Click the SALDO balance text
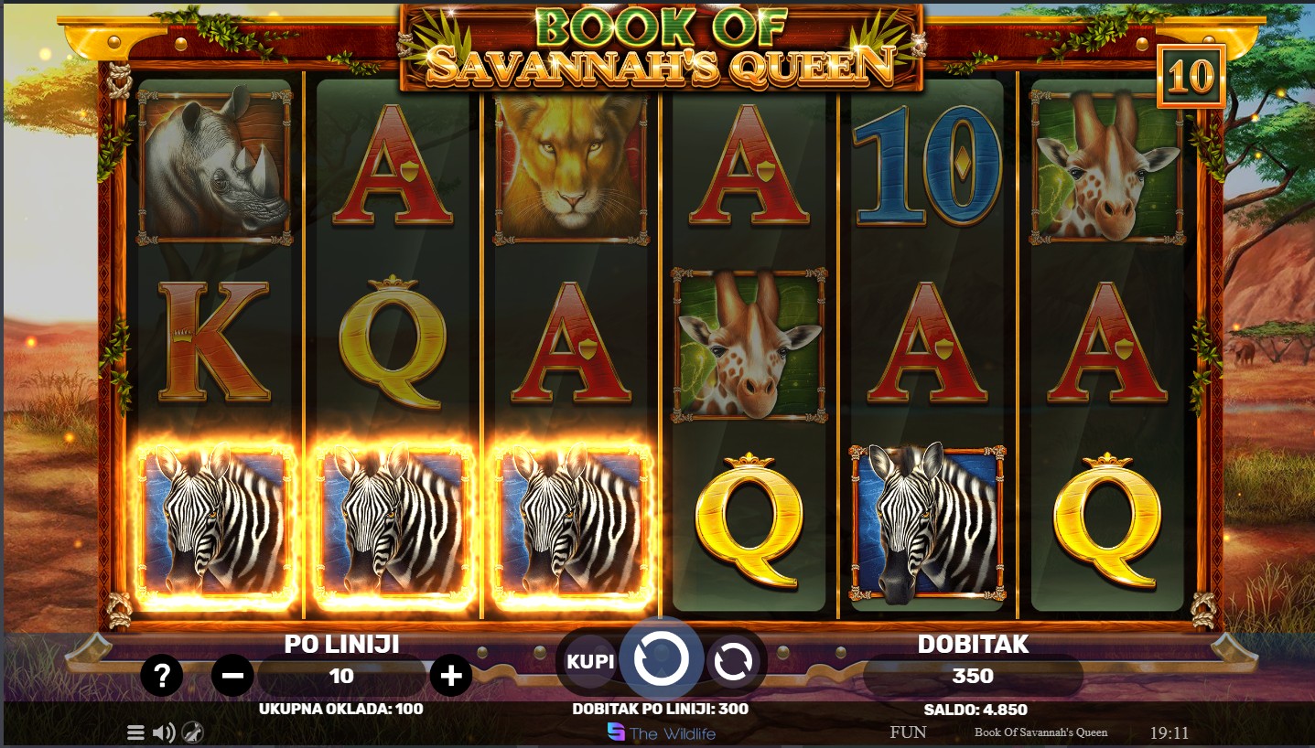Viewport: 1315px width, 748px height. [x=975, y=710]
